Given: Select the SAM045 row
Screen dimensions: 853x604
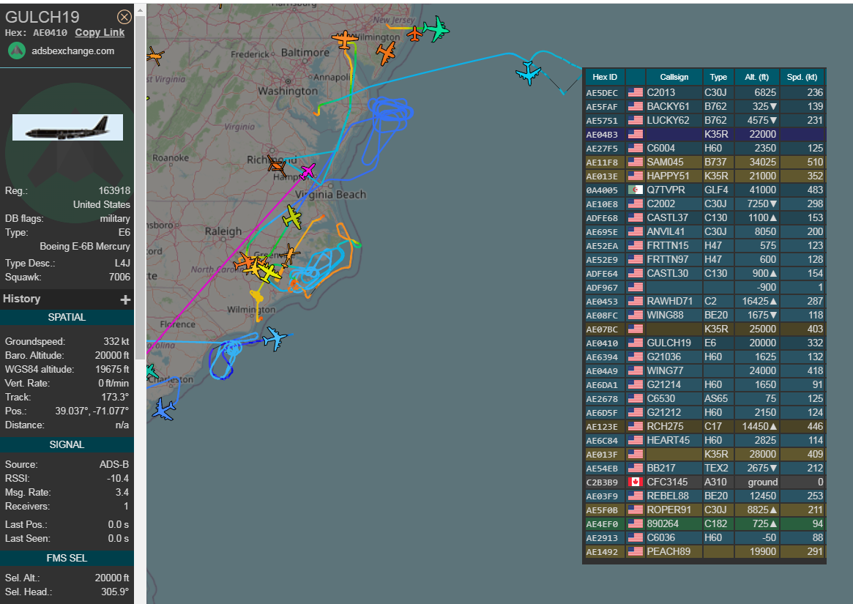Looking at the screenshot, I should 704,162.
